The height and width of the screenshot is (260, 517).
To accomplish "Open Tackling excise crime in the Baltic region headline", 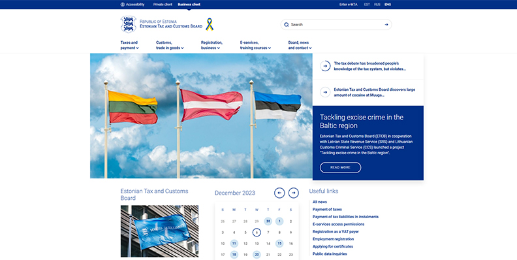I will (362, 122).
